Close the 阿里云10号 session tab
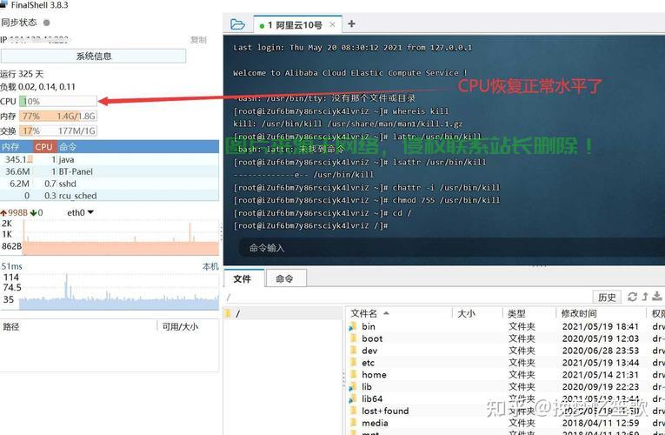This screenshot has height=435, width=665. [x=332, y=24]
